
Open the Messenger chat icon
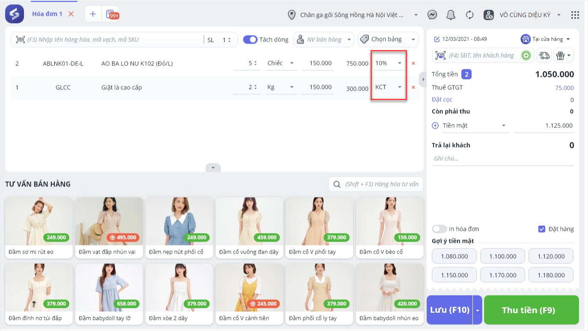point(432,15)
